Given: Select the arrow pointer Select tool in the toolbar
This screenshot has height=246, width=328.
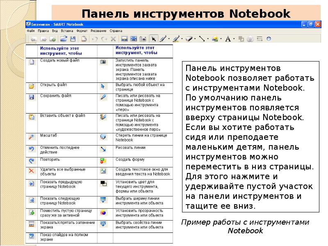Looking at the screenshot, I should pos(154,39).
